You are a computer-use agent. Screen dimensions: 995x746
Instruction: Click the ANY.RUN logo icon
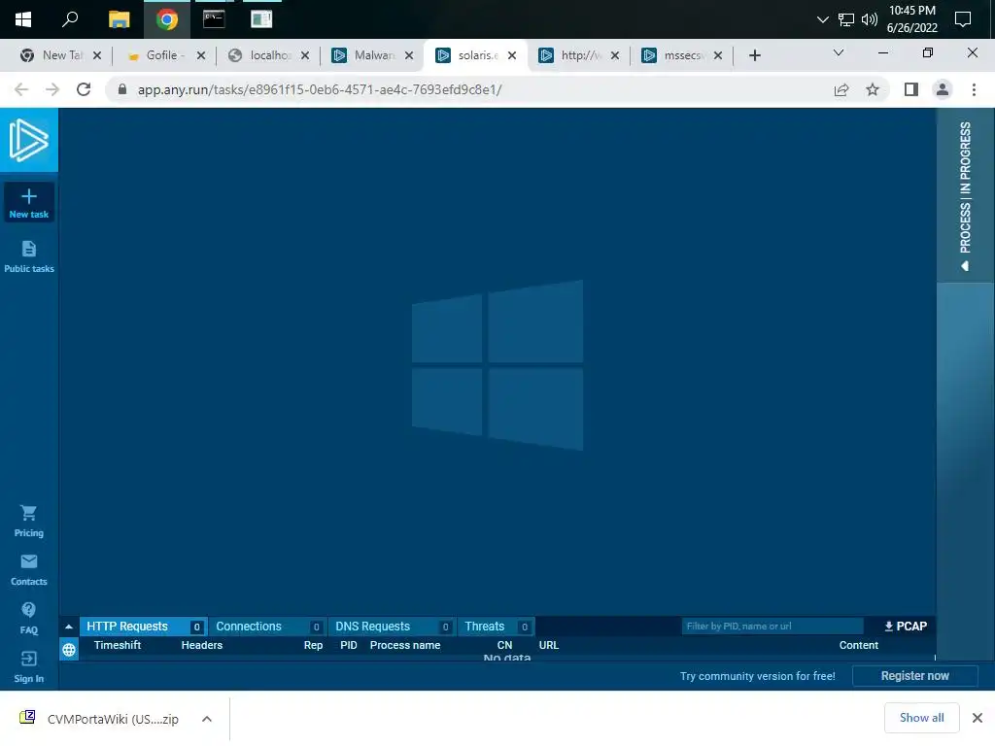(x=28, y=140)
